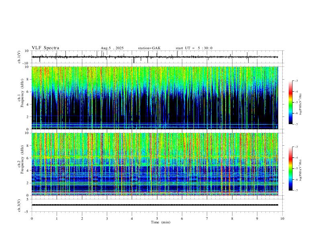Screen dimensions: 318x245
Task: Click the "5" time axis tick label
Action: pyautogui.click(x=157, y=219)
